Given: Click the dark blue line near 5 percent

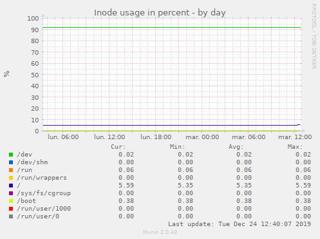Looking at the screenshot, I should tap(171, 125).
